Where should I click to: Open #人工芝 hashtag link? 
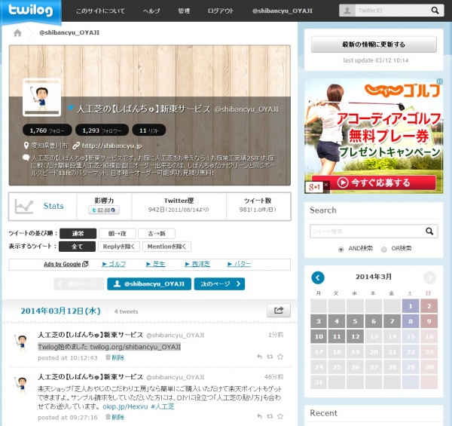click(x=162, y=406)
